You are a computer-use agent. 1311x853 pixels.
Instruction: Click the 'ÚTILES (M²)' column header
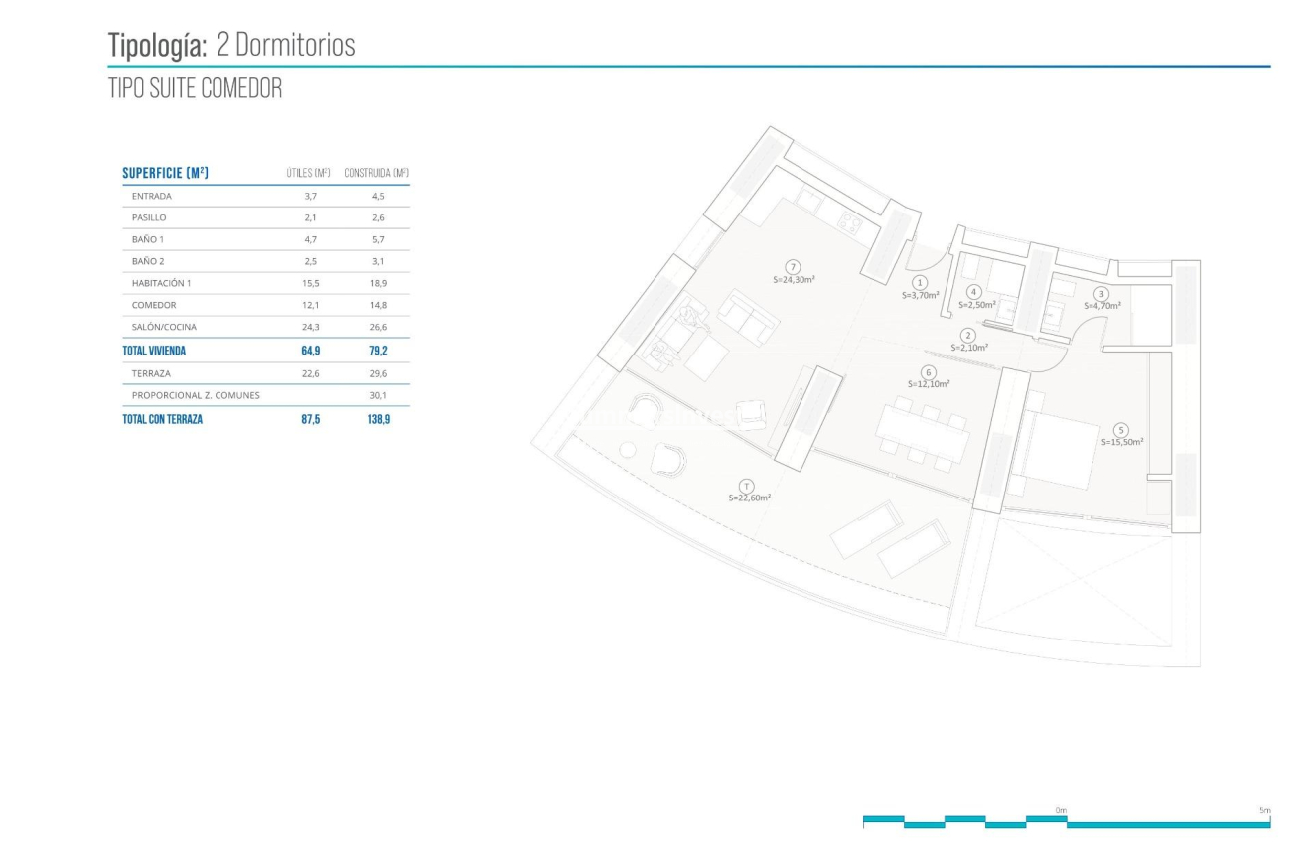coord(308,174)
